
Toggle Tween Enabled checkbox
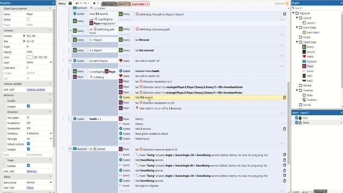(28, 166)
